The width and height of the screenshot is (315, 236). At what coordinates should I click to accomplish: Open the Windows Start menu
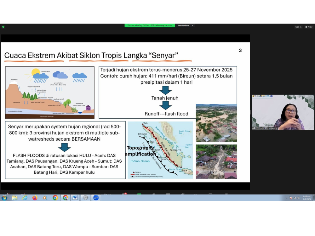click(4, 198)
